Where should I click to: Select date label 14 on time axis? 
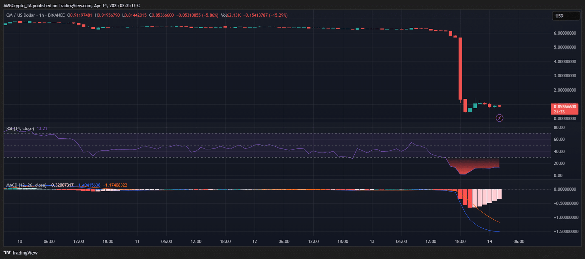(490, 241)
